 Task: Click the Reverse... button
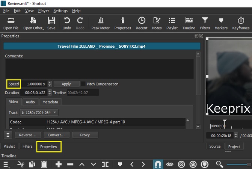[x=28, y=135]
